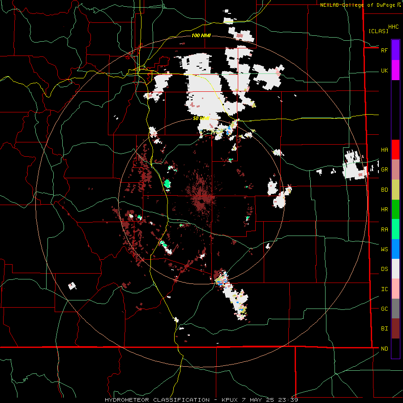Click the Hydrometeor Classification title text
Image resolution: width=403 pixels, height=403 pixels.
157,400
